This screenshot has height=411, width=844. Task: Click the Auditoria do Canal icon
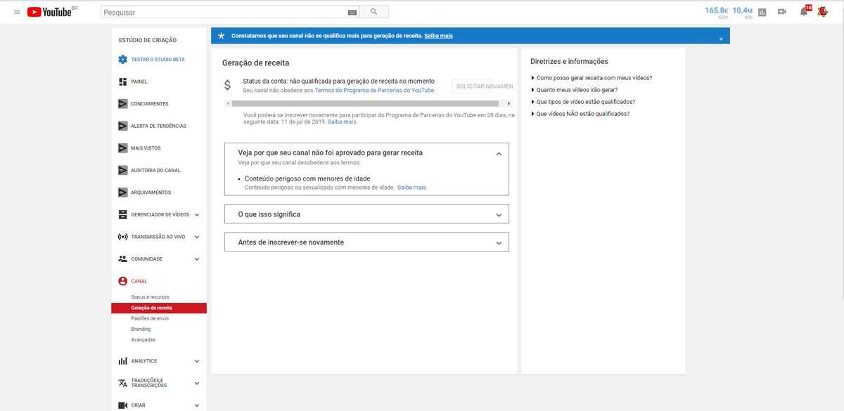point(123,170)
